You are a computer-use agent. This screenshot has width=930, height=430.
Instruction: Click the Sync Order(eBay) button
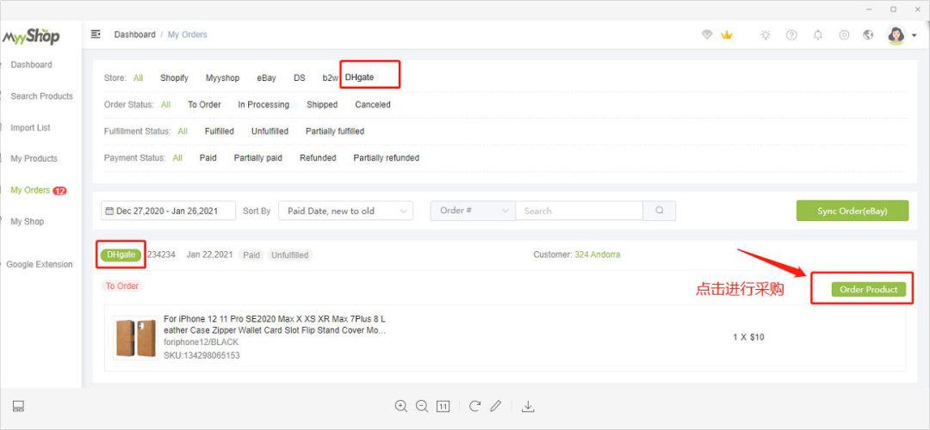click(x=852, y=211)
